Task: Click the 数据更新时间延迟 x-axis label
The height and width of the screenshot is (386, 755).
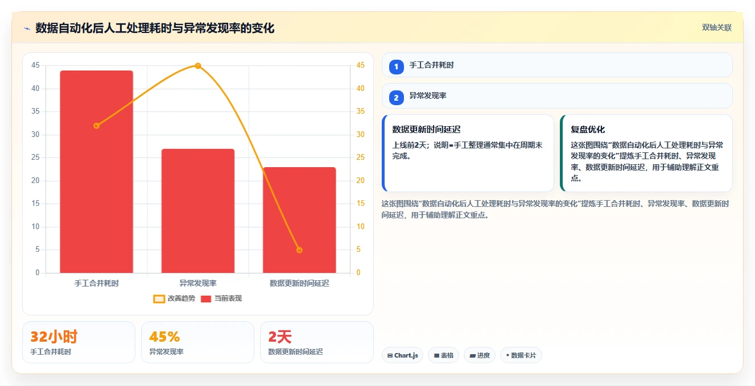Action: [299, 283]
